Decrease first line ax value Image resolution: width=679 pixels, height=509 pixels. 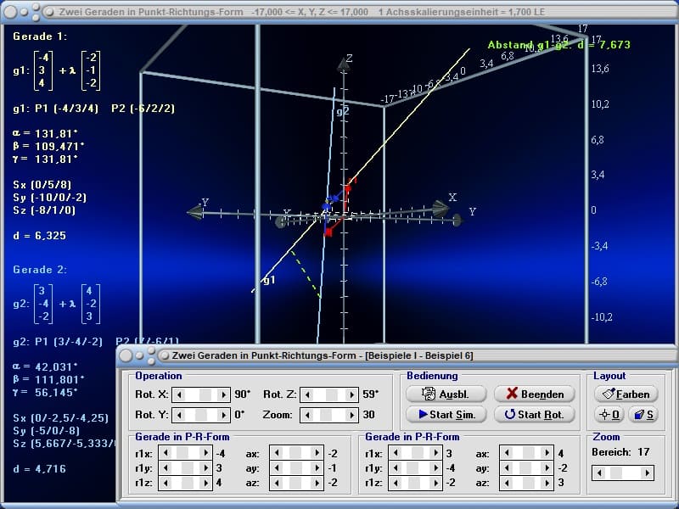click(277, 453)
